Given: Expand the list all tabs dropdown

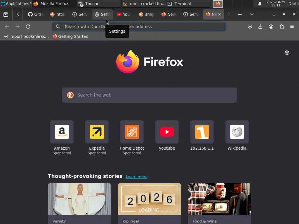Looking at the screenshot, I should coord(252,15).
